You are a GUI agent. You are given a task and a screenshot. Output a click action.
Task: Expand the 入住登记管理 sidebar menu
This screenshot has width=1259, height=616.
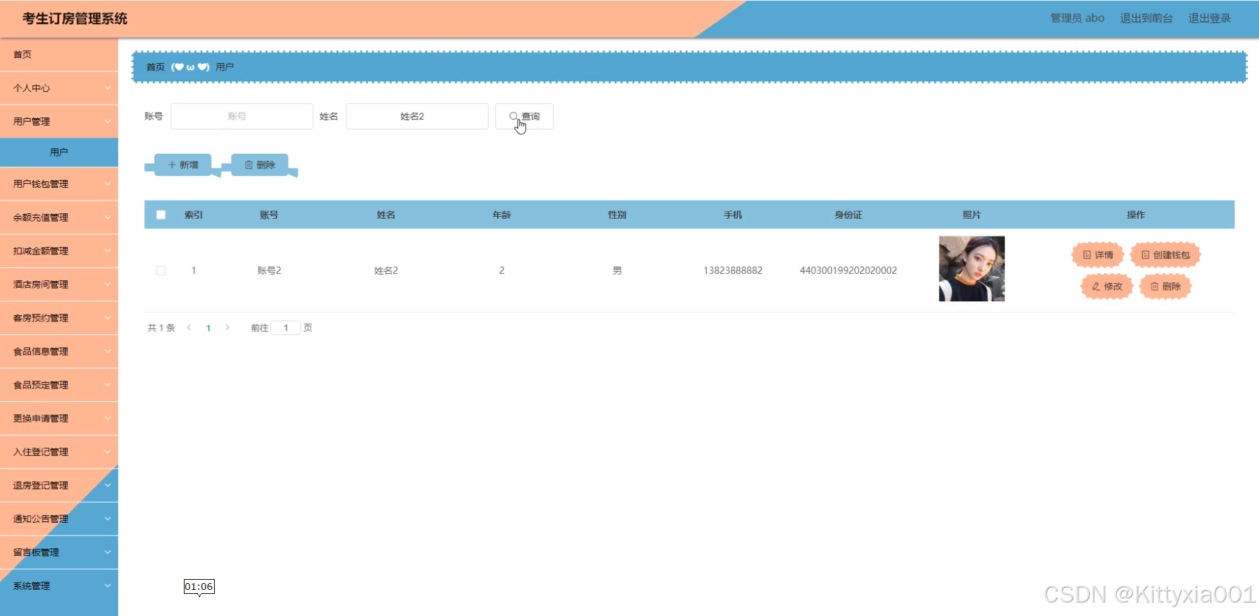point(59,452)
